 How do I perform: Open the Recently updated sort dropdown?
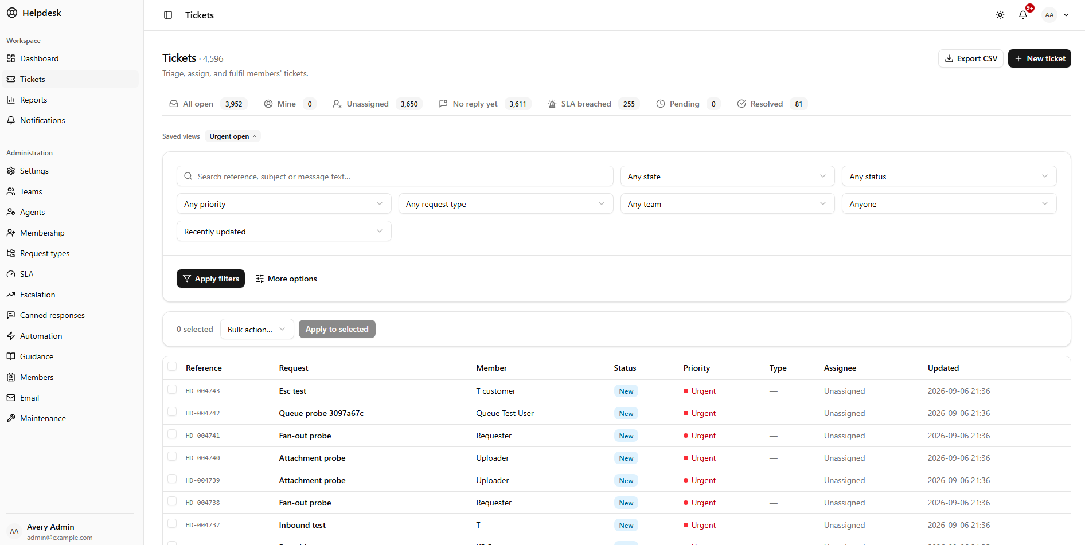284,232
